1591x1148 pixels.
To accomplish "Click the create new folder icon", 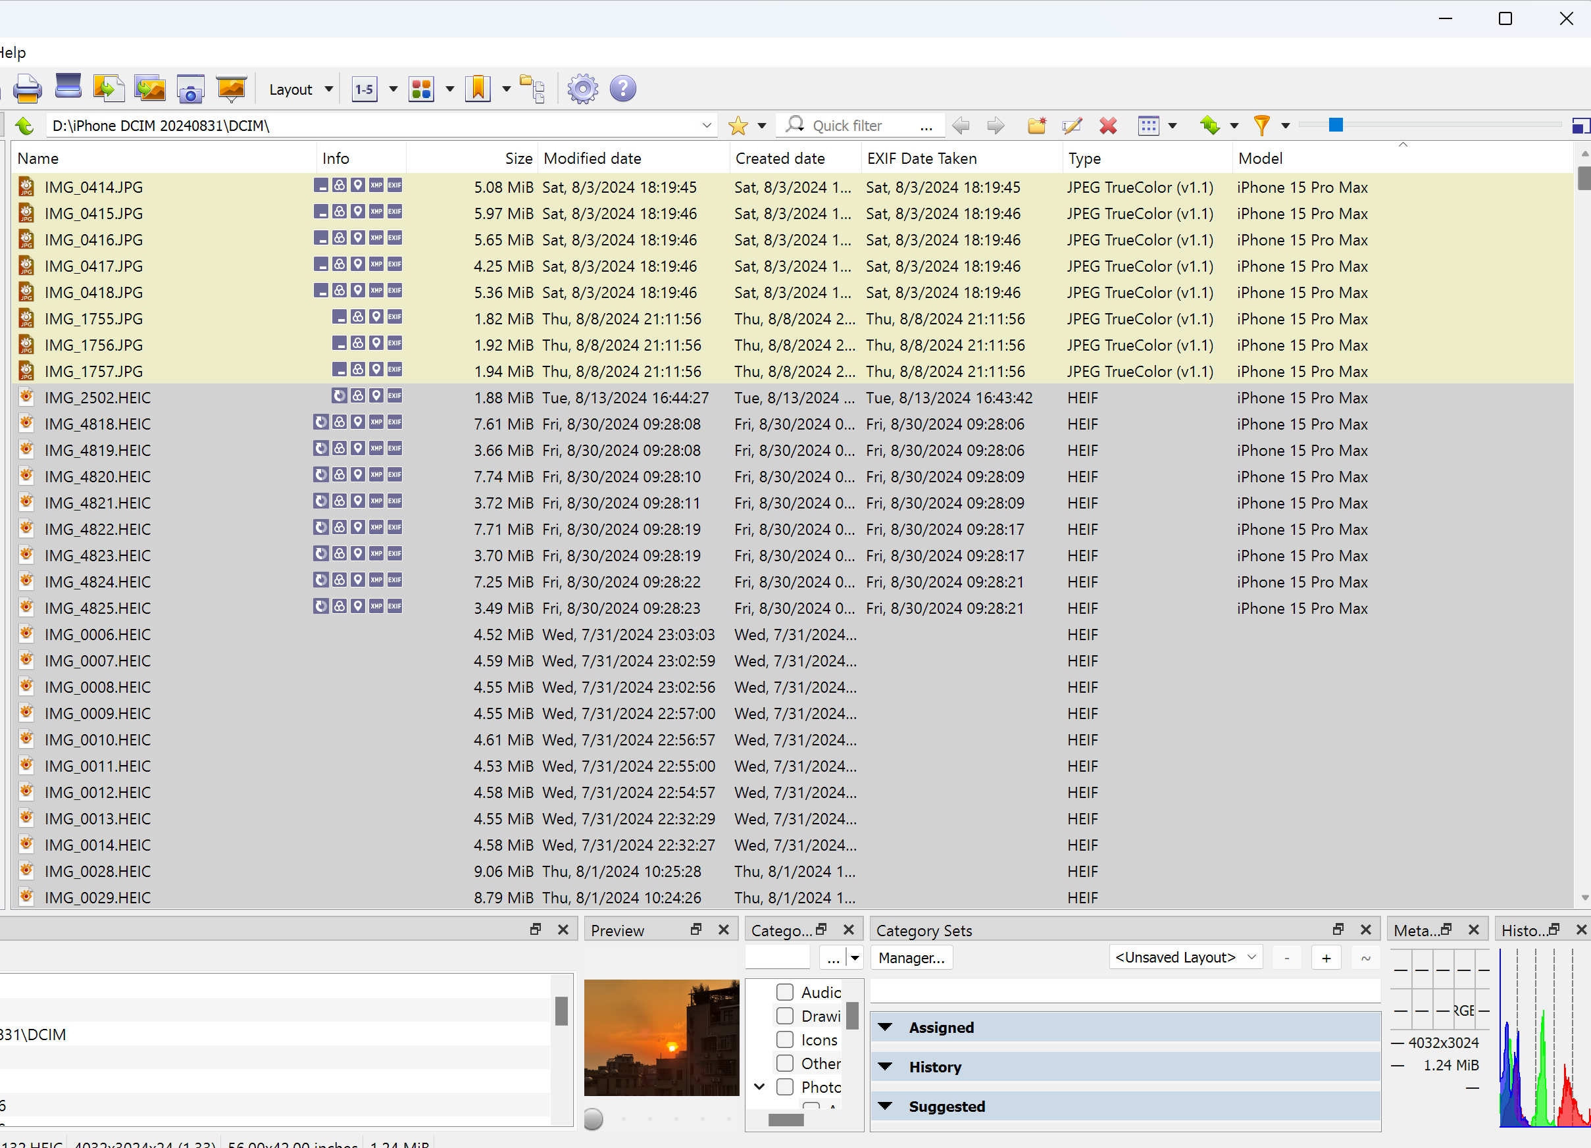I will [x=1036, y=126].
